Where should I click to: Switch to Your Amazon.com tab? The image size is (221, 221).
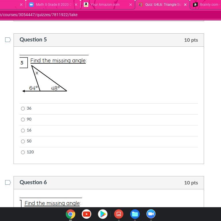105,5
